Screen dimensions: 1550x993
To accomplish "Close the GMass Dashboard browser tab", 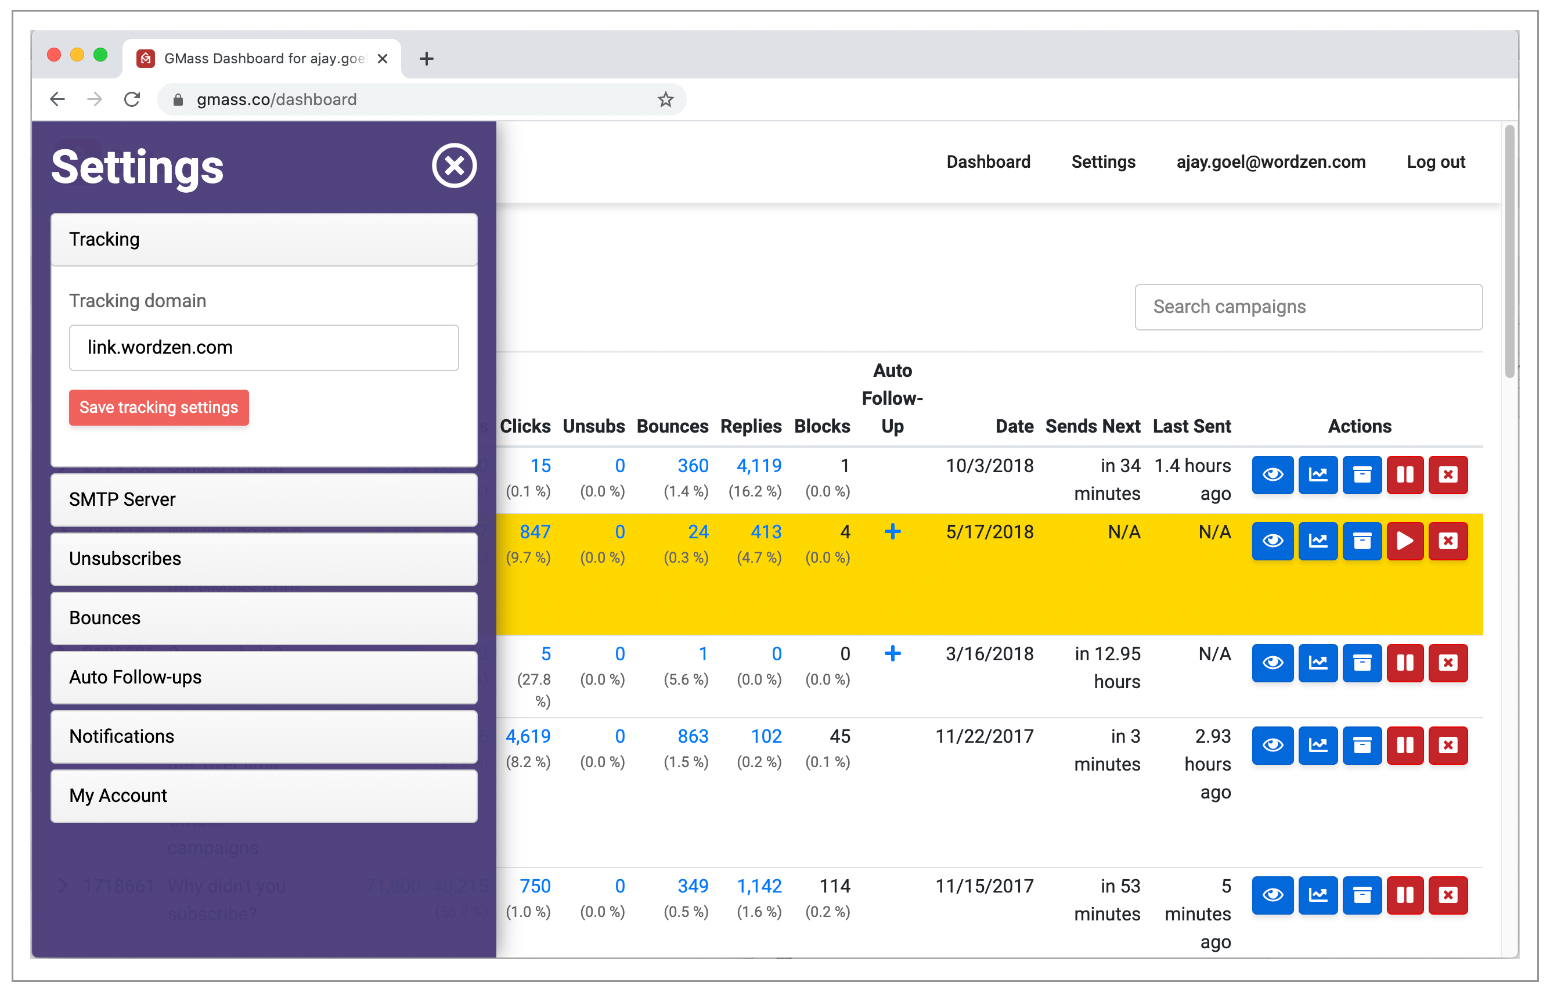I will pos(382,59).
